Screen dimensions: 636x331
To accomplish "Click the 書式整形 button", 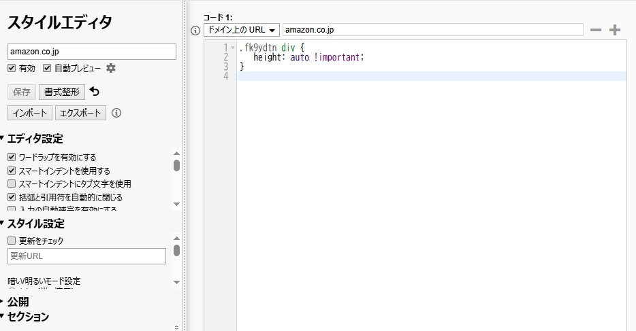I will [x=62, y=92].
